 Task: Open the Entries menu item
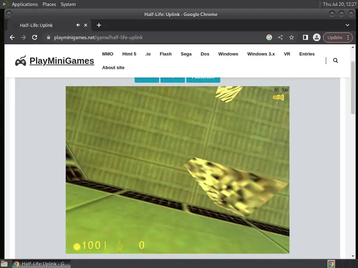pos(307,54)
